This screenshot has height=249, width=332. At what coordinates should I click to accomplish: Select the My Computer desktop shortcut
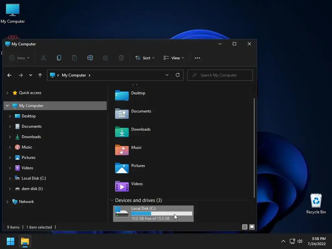coord(13,14)
